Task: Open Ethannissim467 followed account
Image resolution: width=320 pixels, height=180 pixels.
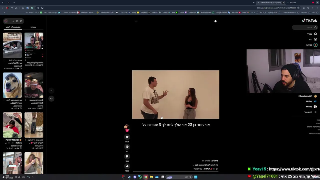Action: click(x=307, y=96)
